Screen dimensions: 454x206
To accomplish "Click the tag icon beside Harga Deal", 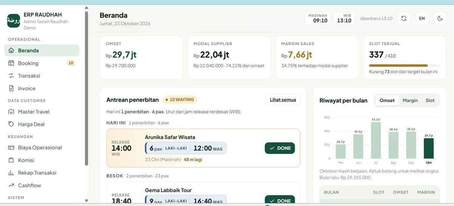I will (11, 124).
